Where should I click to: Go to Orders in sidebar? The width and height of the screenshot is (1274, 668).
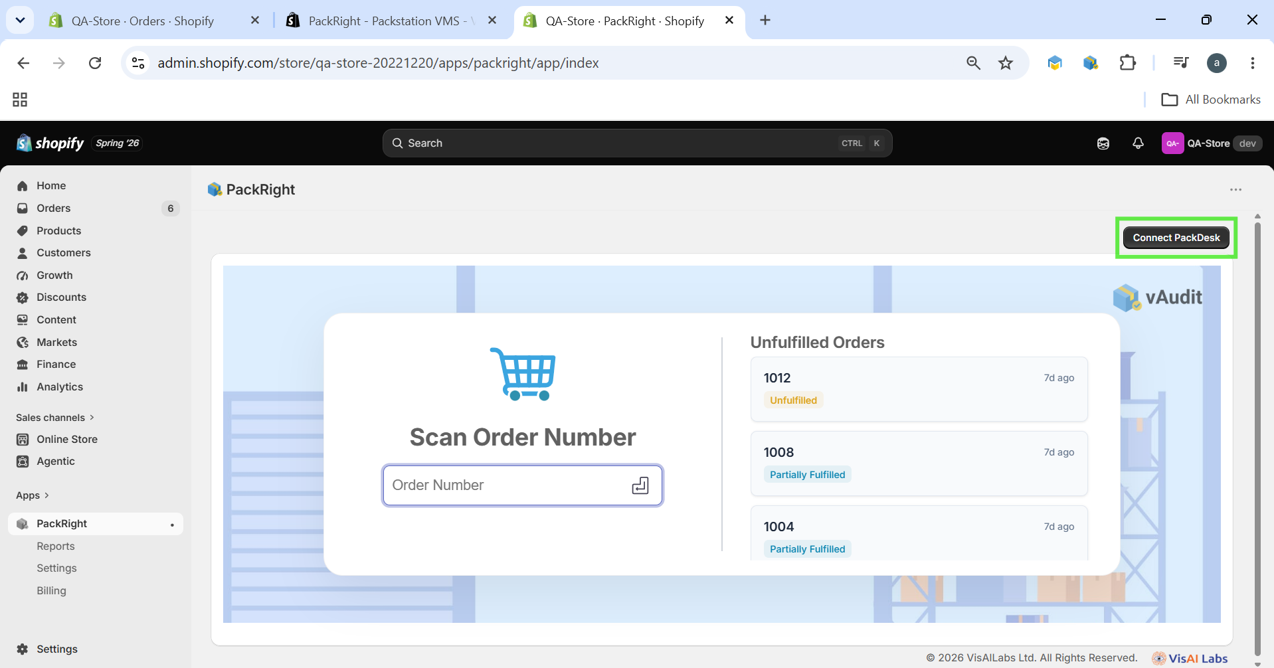click(x=53, y=209)
